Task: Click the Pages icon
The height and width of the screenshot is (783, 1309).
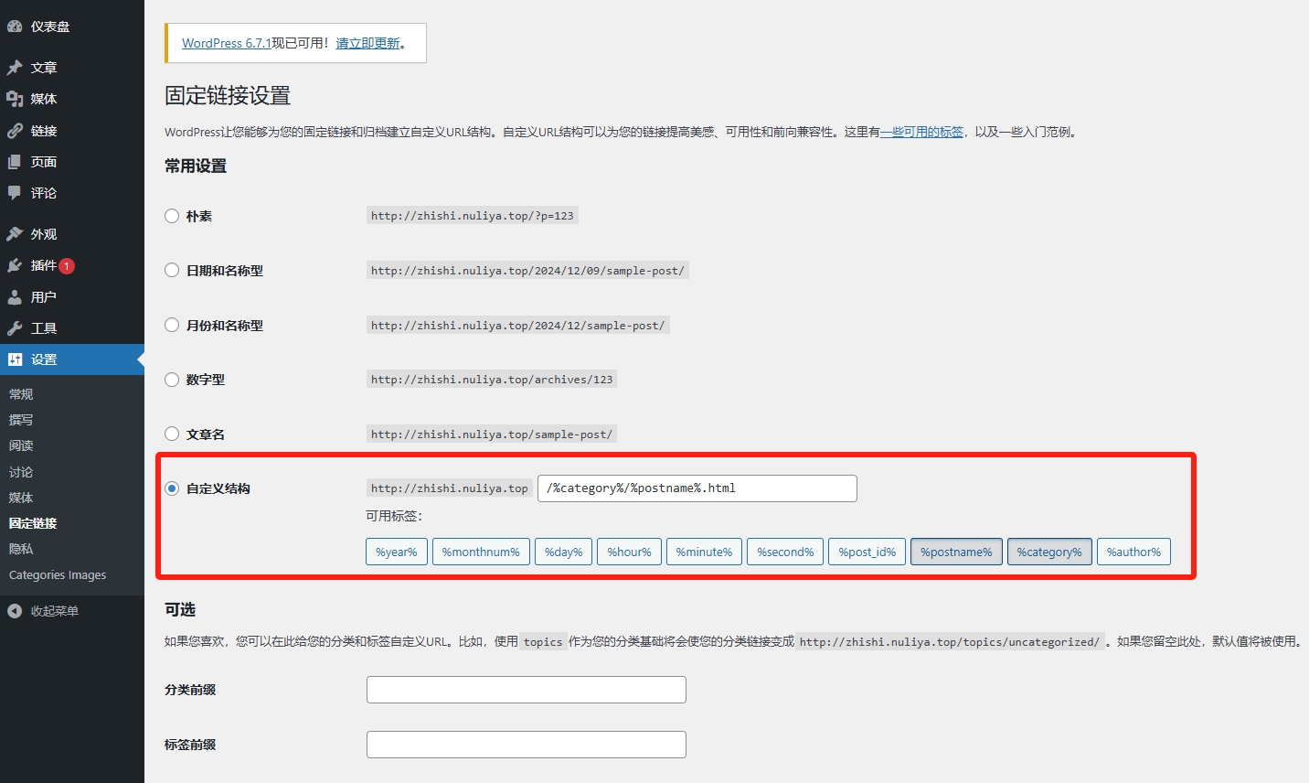Action: click(x=15, y=162)
